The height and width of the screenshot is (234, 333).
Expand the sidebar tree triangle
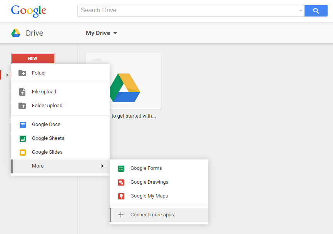[7, 75]
